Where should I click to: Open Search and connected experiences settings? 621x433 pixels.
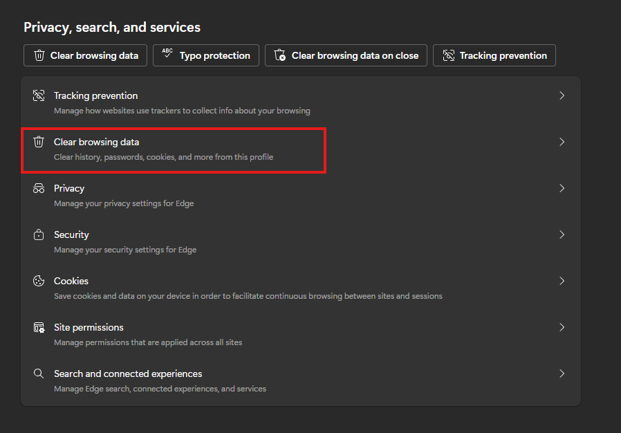point(128,374)
